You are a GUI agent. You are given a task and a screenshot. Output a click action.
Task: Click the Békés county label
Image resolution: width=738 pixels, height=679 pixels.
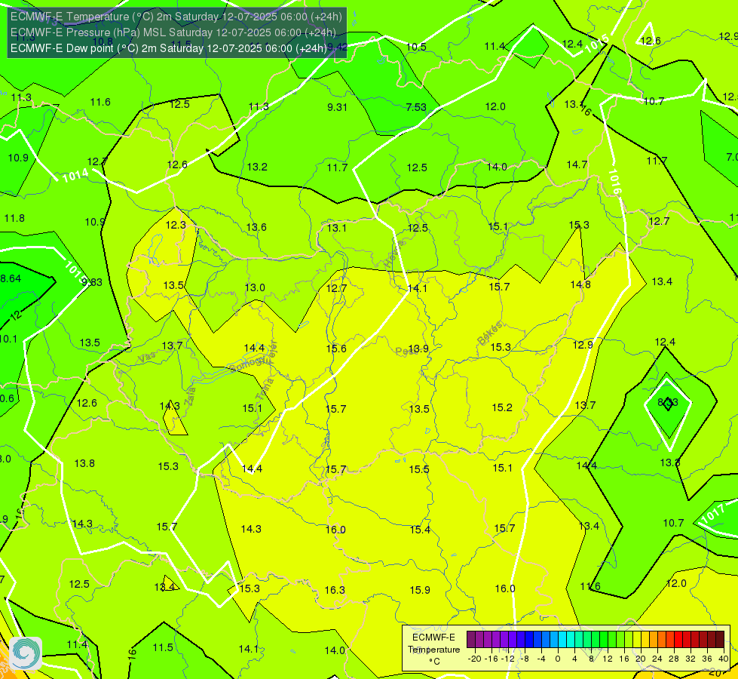pyautogui.click(x=490, y=333)
